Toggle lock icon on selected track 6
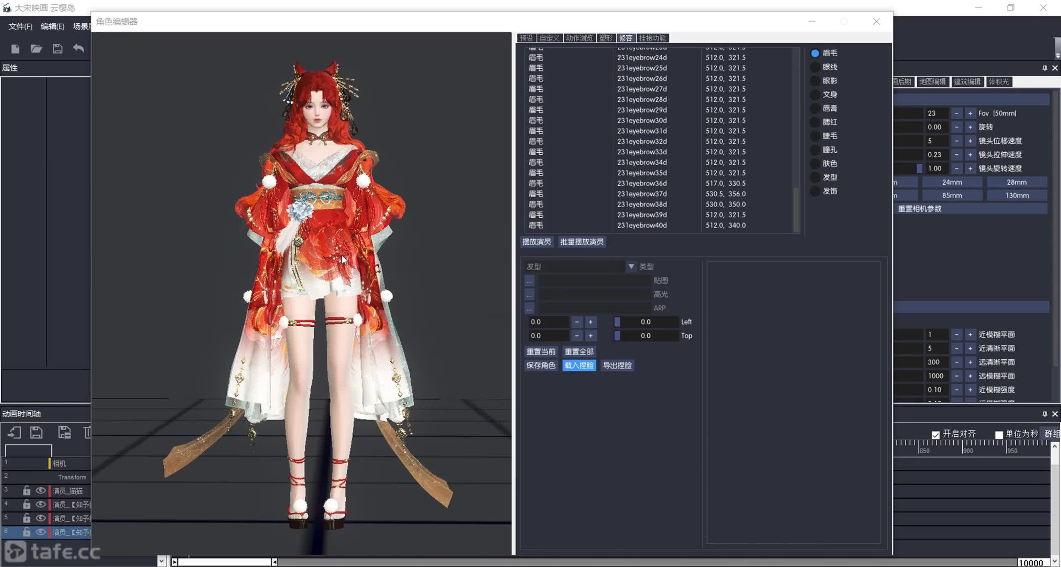Viewport: 1061px width, 567px height. click(27, 532)
